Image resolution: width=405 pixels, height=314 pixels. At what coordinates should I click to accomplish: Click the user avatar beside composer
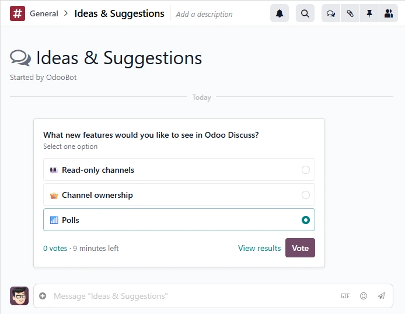19,296
